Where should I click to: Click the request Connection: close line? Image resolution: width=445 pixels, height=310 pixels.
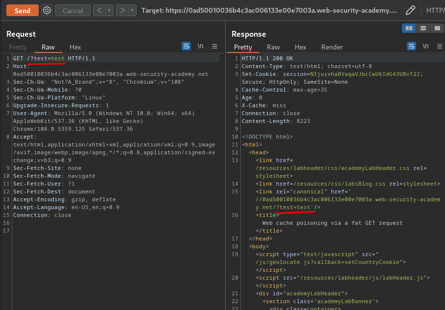pos(42,215)
